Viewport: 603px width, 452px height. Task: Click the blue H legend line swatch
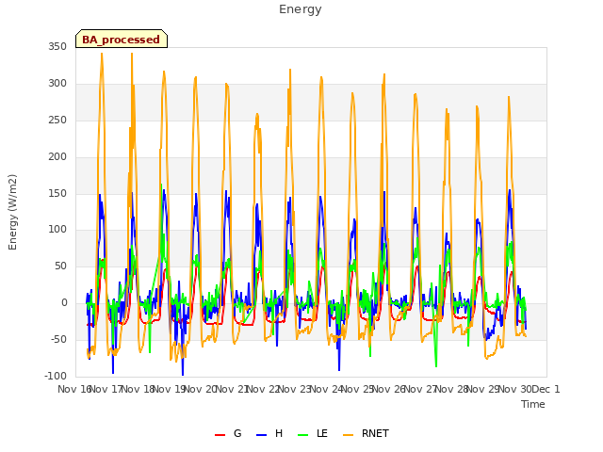pos(261,435)
